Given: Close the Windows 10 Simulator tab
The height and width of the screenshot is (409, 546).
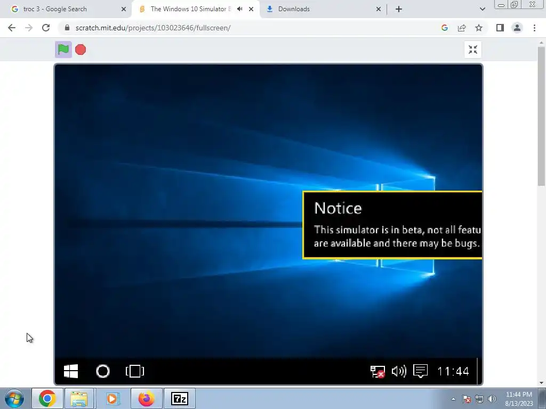Looking at the screenshot, I should tap(251, 10).
